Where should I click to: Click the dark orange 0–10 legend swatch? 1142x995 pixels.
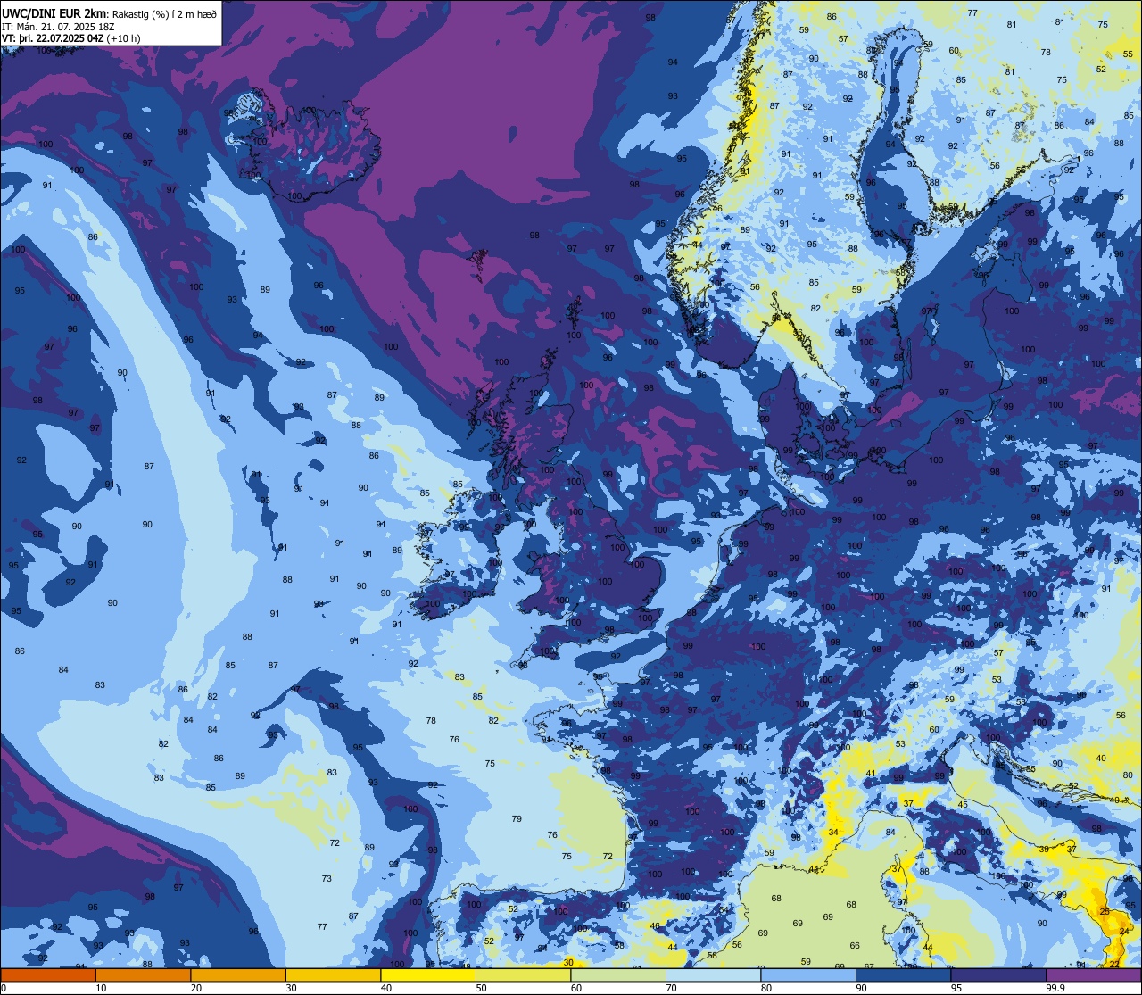coord(48,974)
